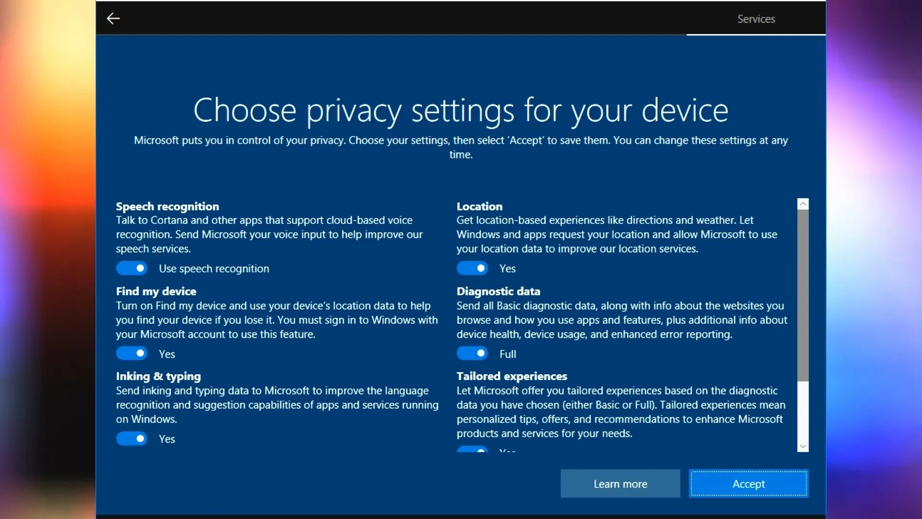Screen dimensions: 922x519
Task: Click the scrollbar down arrow
Action: point(803,445)
